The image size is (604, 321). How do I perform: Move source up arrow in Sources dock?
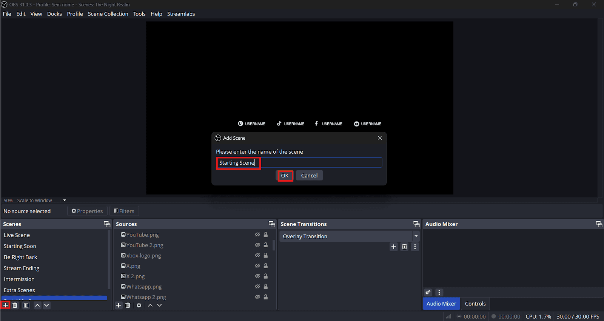click(150, 305)
